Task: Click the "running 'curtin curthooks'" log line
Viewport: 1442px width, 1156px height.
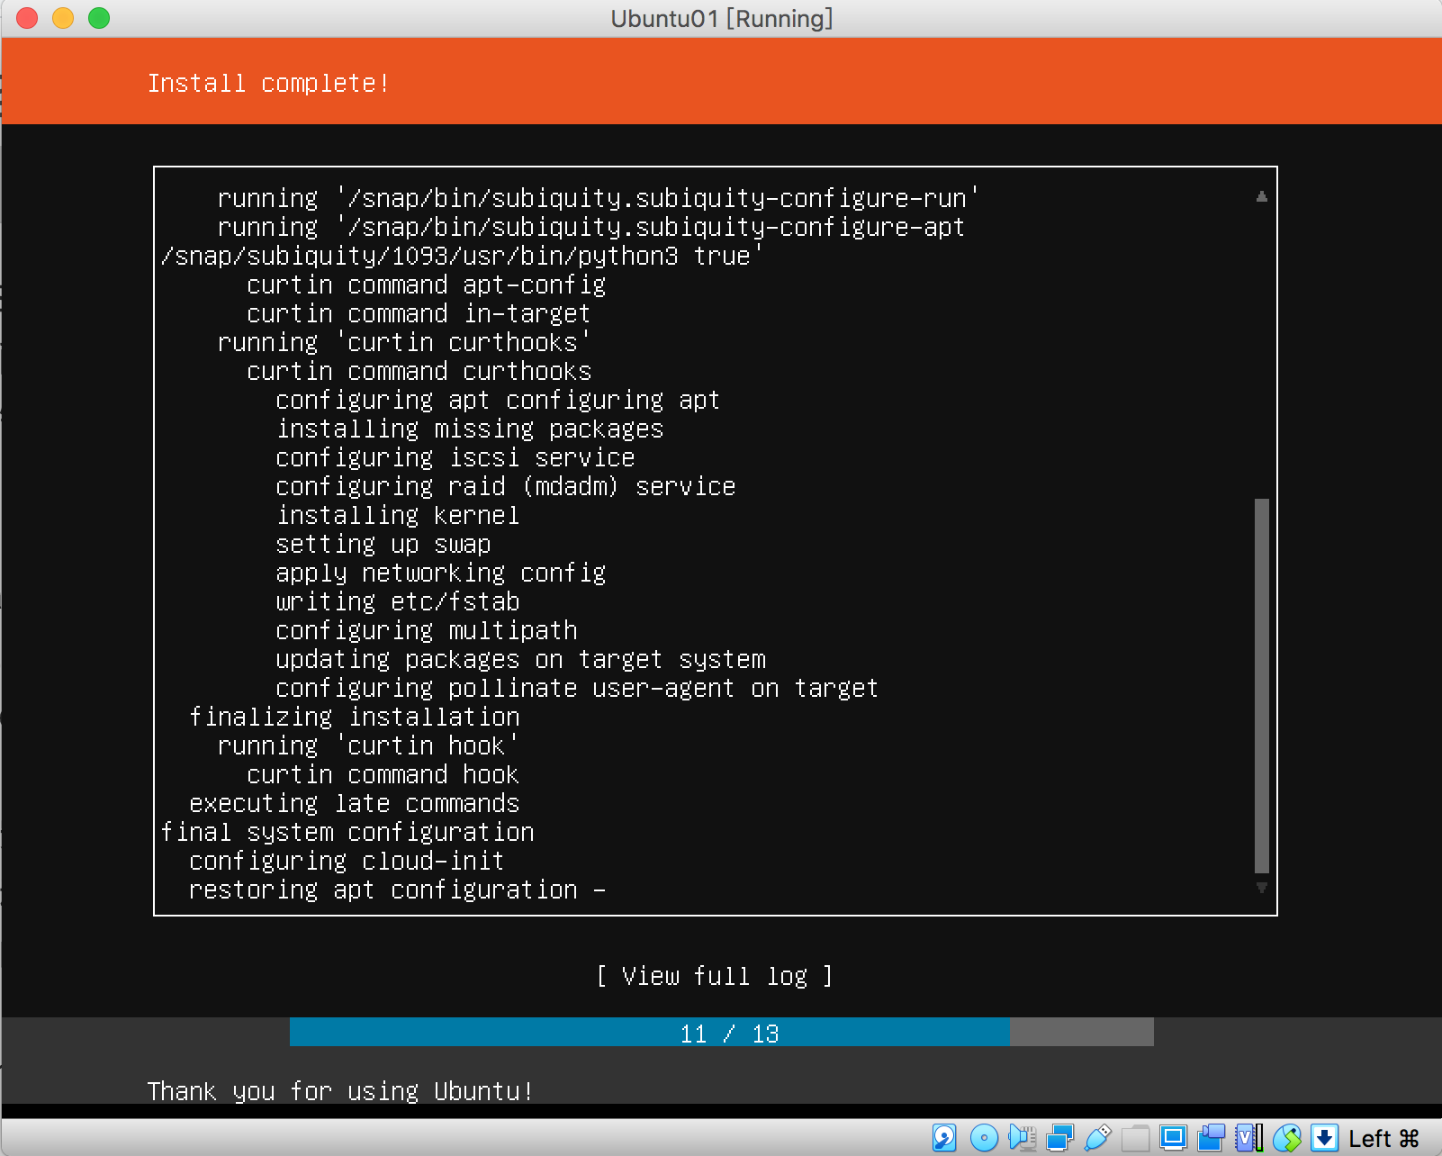Action: pyautogui.click(x=404, y=342)
